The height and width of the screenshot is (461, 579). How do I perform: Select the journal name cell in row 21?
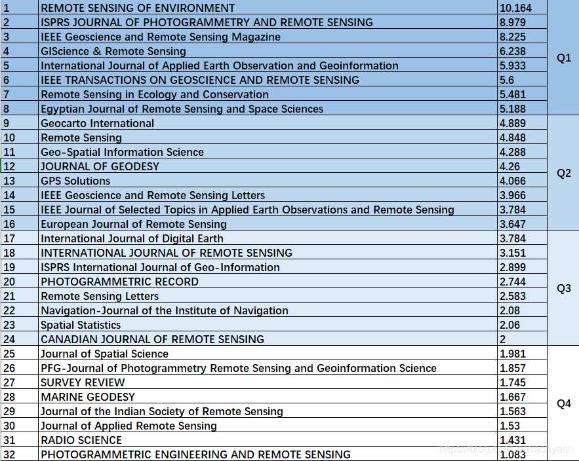pos(268,296)
